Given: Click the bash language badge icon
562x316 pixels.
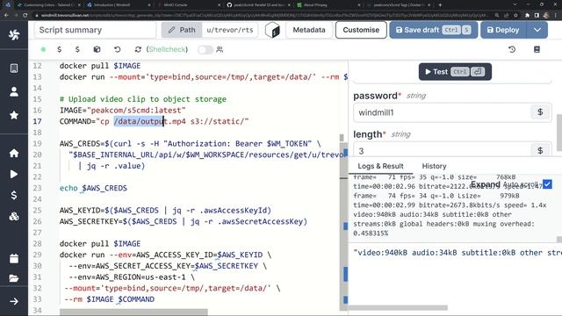Looking at the screenshot, I should pyautogui.click(x=272, y=30).
